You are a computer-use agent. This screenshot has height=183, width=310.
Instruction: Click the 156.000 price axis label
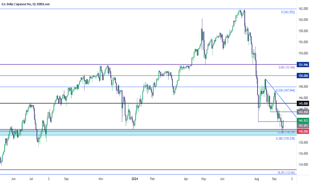pyautogui.click(x=303, y=42)
